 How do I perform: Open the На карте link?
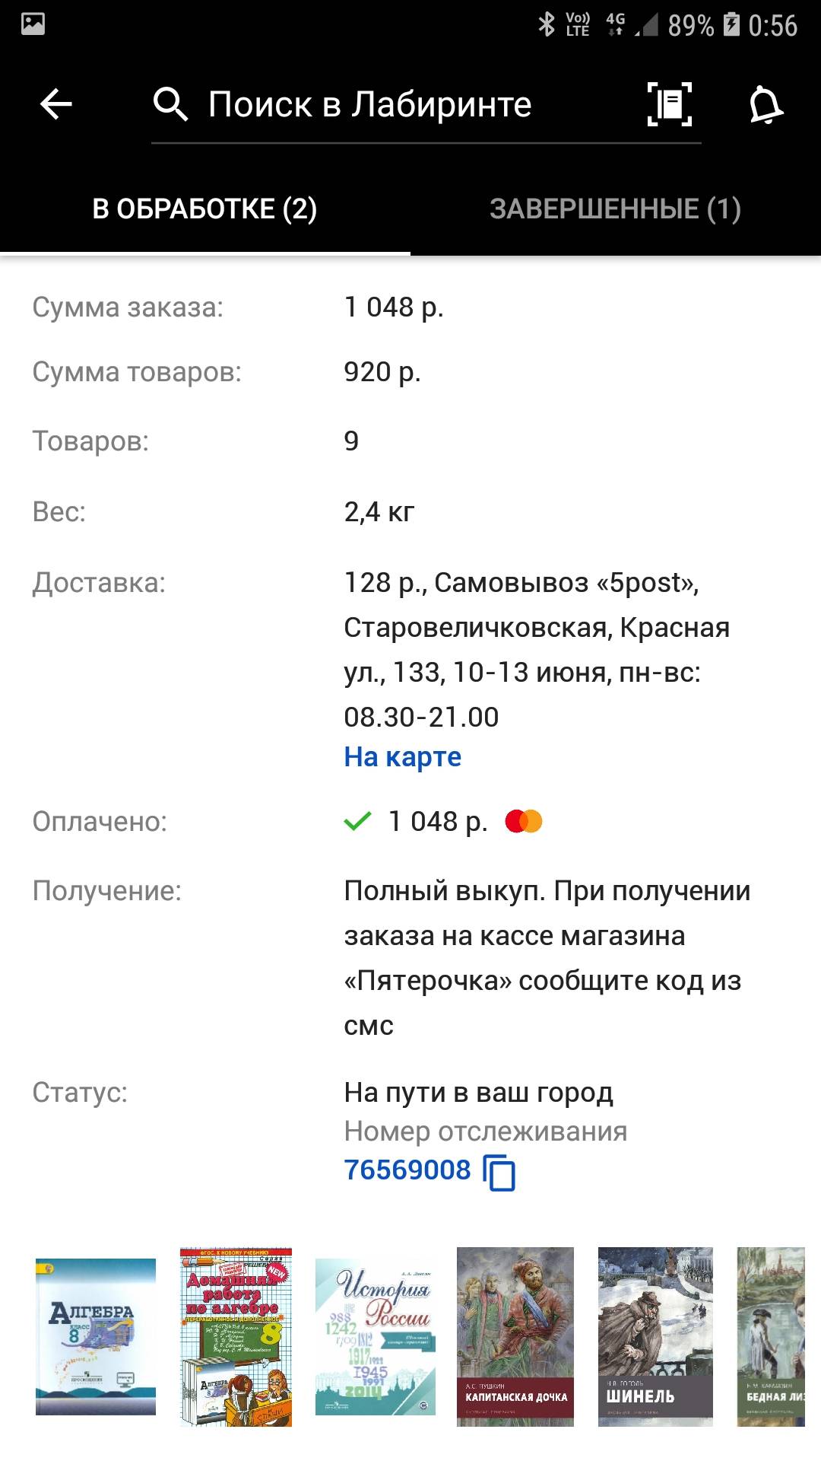tap(402, 757)
